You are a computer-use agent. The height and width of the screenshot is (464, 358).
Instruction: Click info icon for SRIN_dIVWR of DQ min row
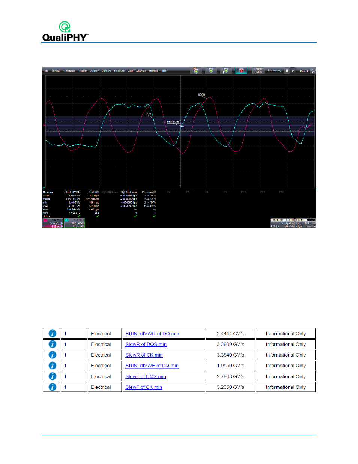click(x=53, y=334)
